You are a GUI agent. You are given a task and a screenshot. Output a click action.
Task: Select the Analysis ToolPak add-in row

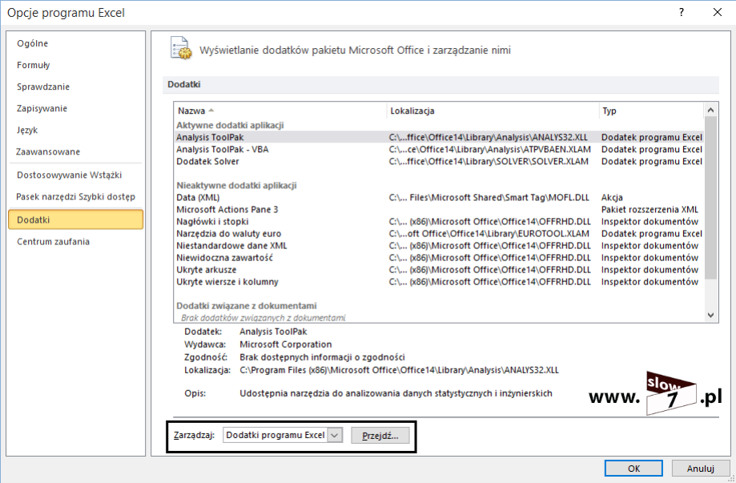(438, 137)
